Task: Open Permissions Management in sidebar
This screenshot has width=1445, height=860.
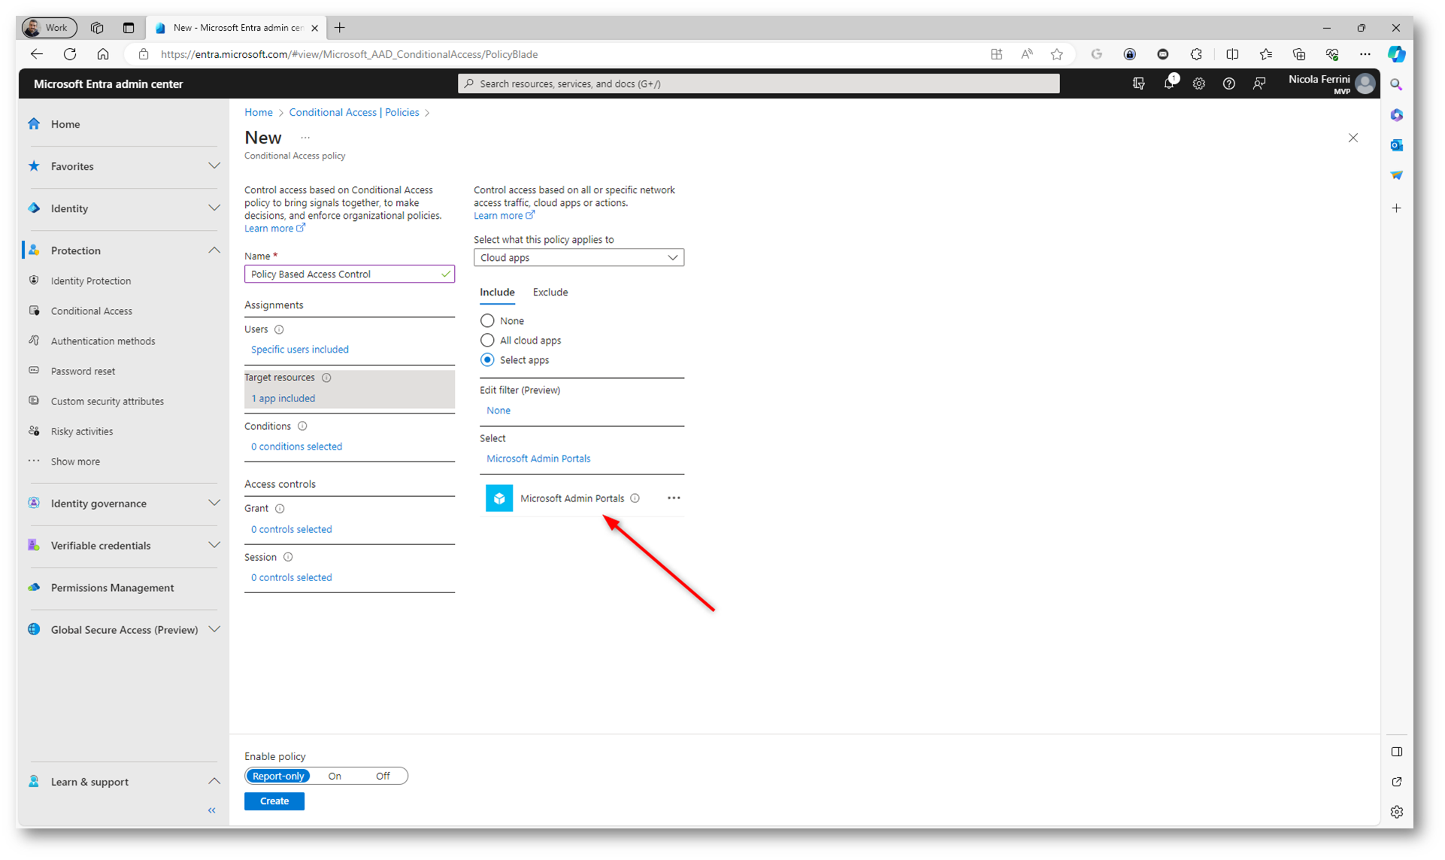Action: click(x=112, y=588)
